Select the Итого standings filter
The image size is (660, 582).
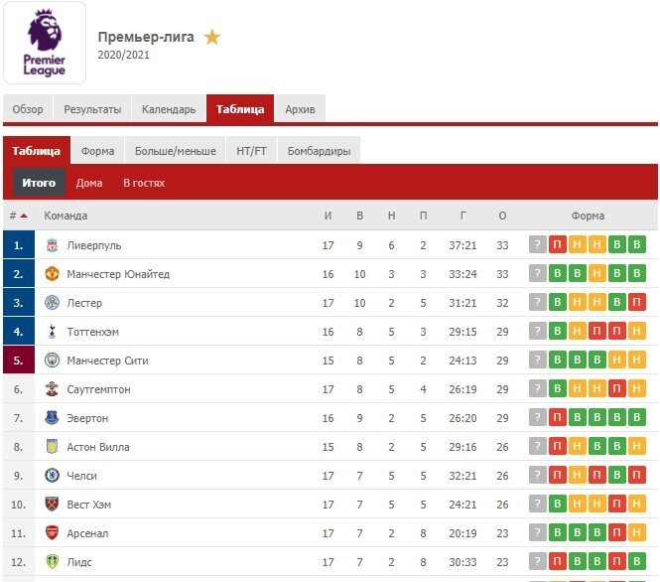coord(39,183)
